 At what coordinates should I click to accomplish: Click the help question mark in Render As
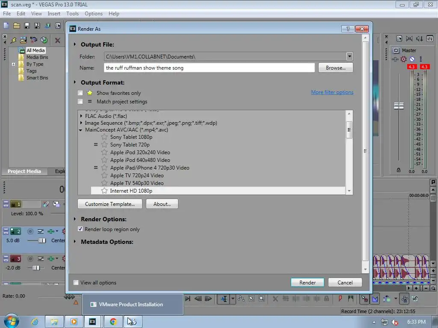pyautogui.click(x=348, y=29)
